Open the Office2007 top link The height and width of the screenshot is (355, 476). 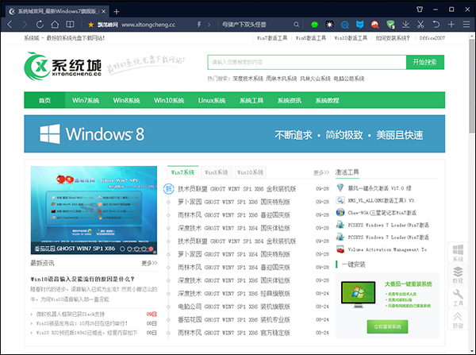tap(432, 38)
